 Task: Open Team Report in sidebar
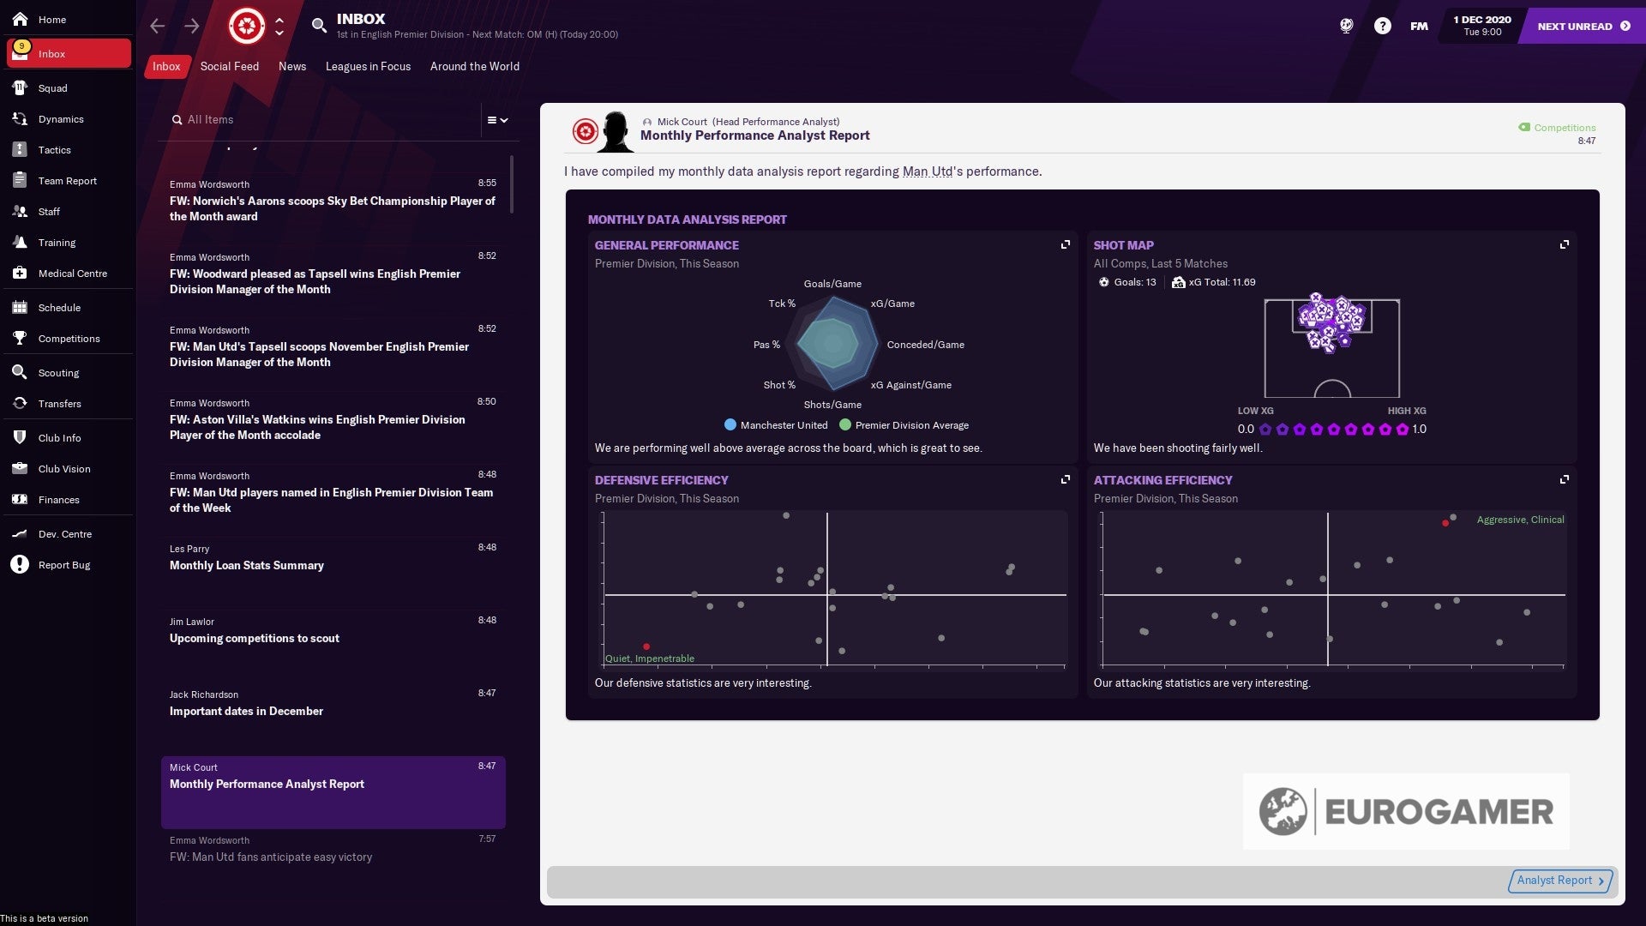click(x=67, y=181)
